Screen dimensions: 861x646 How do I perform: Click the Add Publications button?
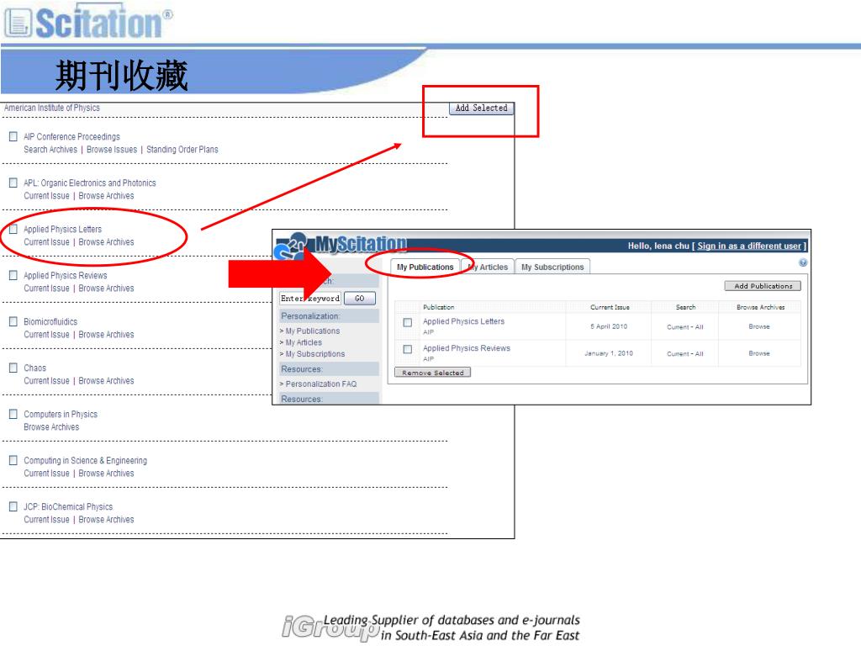pyautogui.click(x=763, y=286)
